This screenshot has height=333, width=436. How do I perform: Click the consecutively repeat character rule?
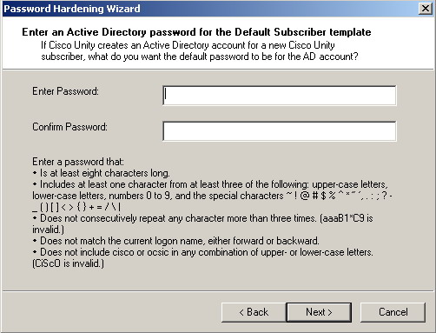pos(202,218)
